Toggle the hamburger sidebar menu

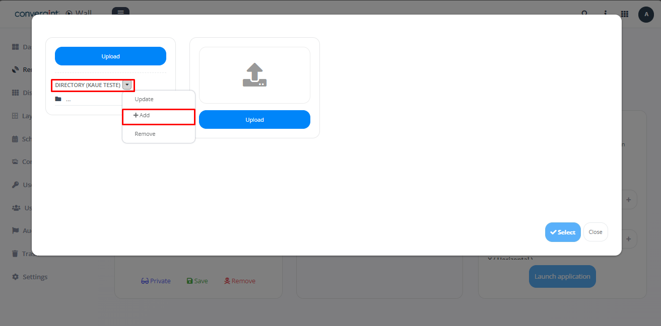[x=120, y=12]
